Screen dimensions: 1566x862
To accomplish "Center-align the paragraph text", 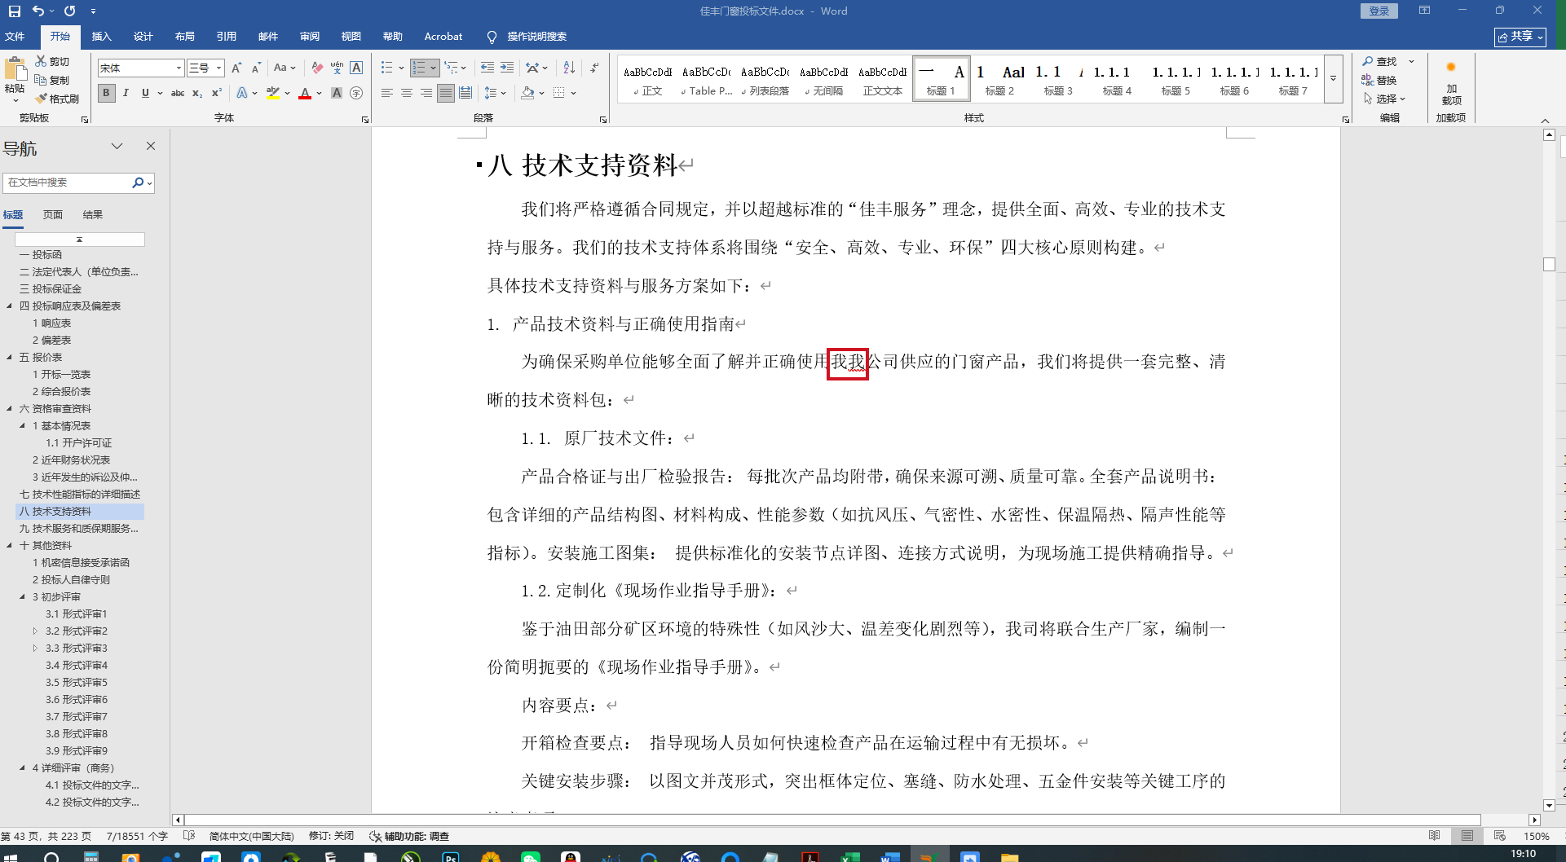I will 406,94.
